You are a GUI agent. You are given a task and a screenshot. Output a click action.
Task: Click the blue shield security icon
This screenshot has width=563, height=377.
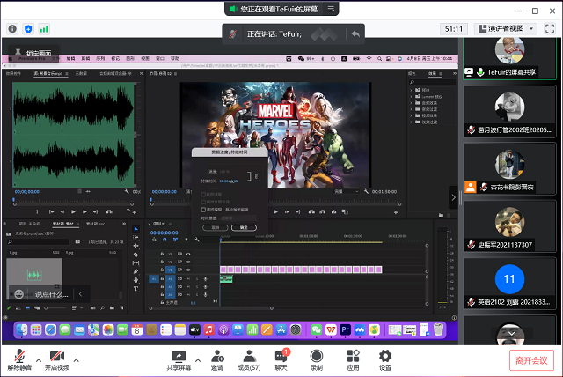28,29
